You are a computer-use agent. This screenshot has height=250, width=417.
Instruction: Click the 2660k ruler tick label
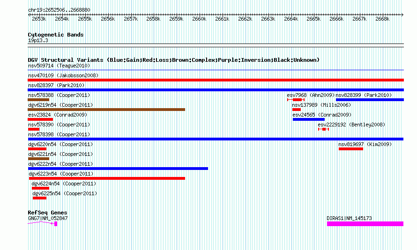point(199,19)
